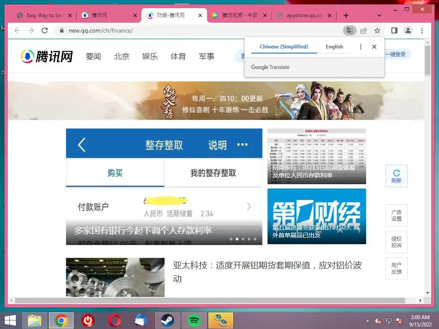The width and height of the screenshot is (439, 329).
Task: Open Spotify from taskbar
Action: pos(194,320)
